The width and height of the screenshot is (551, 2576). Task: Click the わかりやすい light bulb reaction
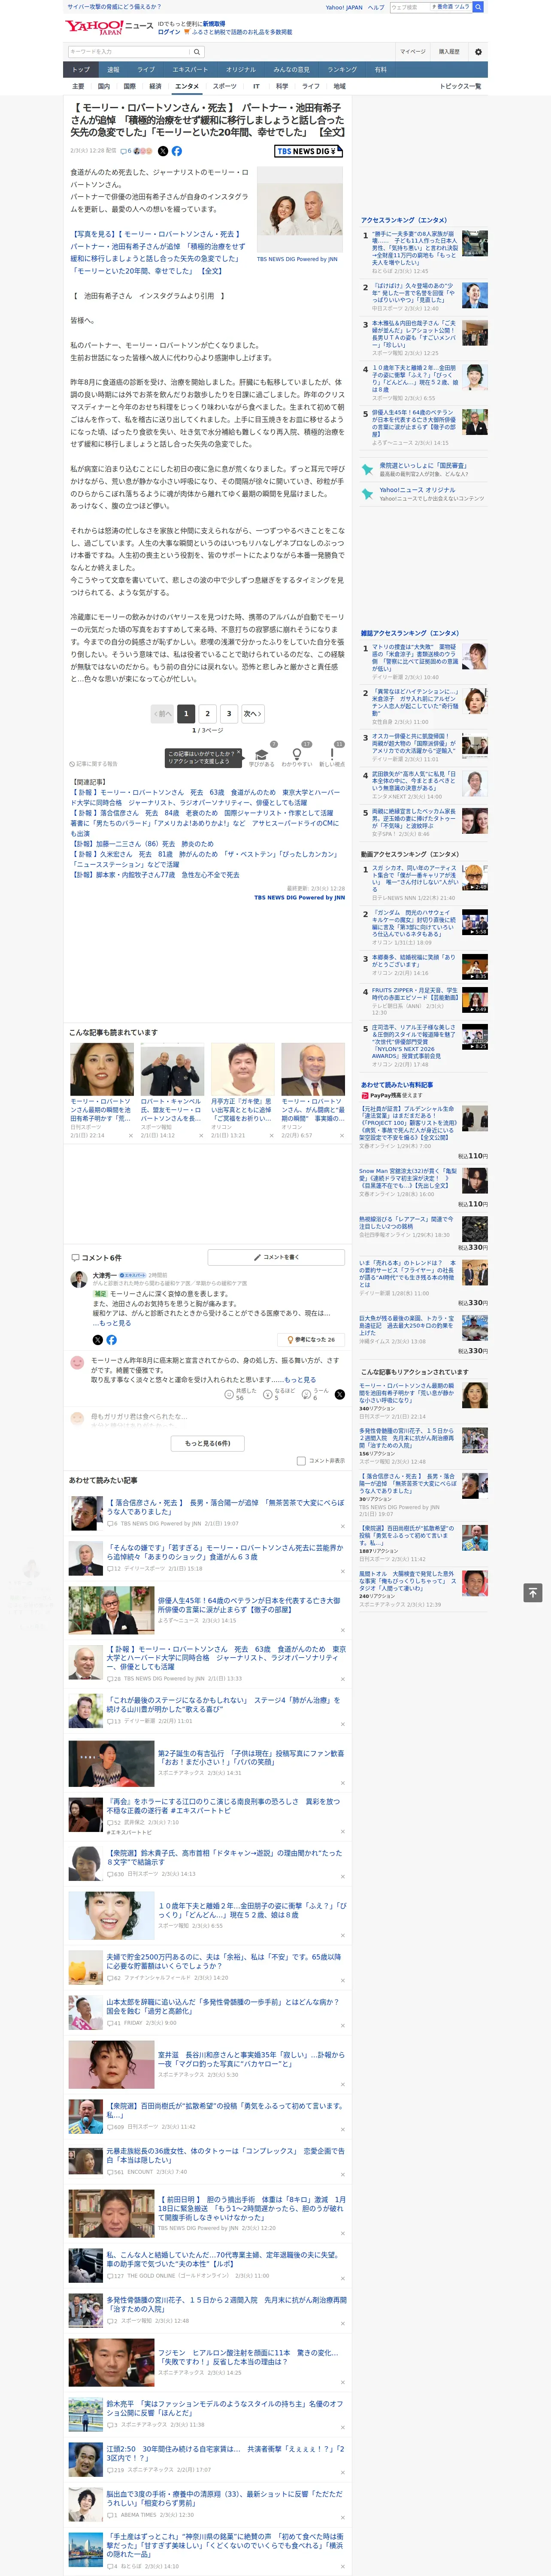(296, 755)
